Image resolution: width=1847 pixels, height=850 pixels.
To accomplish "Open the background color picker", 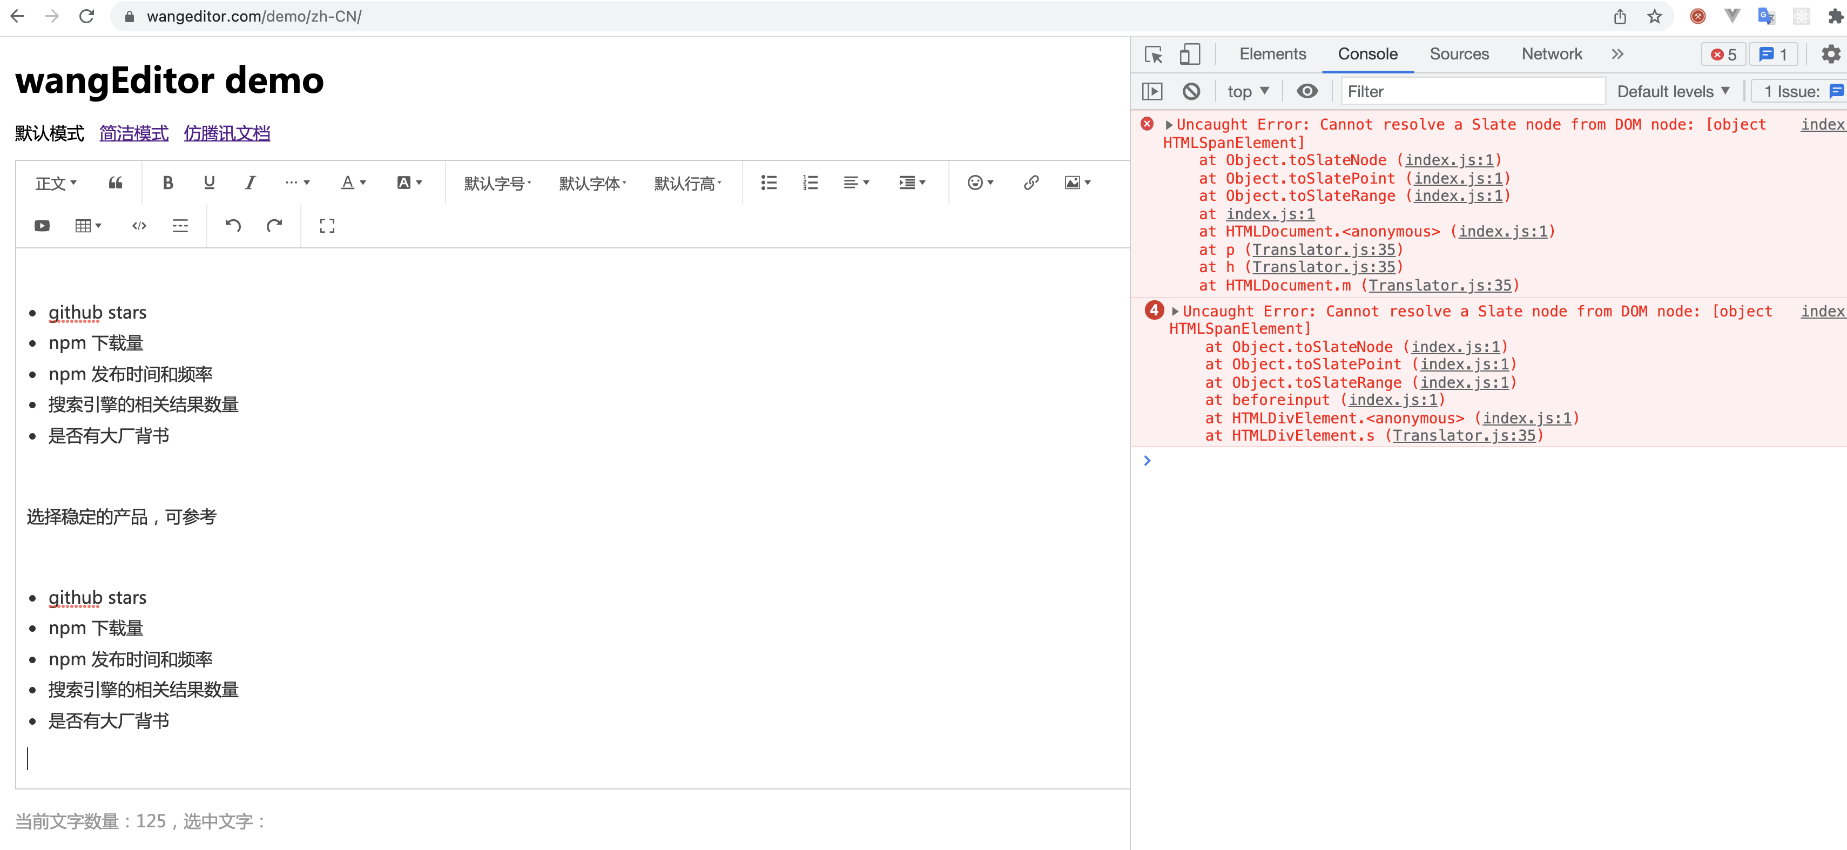I will click(x=409, y=183).
